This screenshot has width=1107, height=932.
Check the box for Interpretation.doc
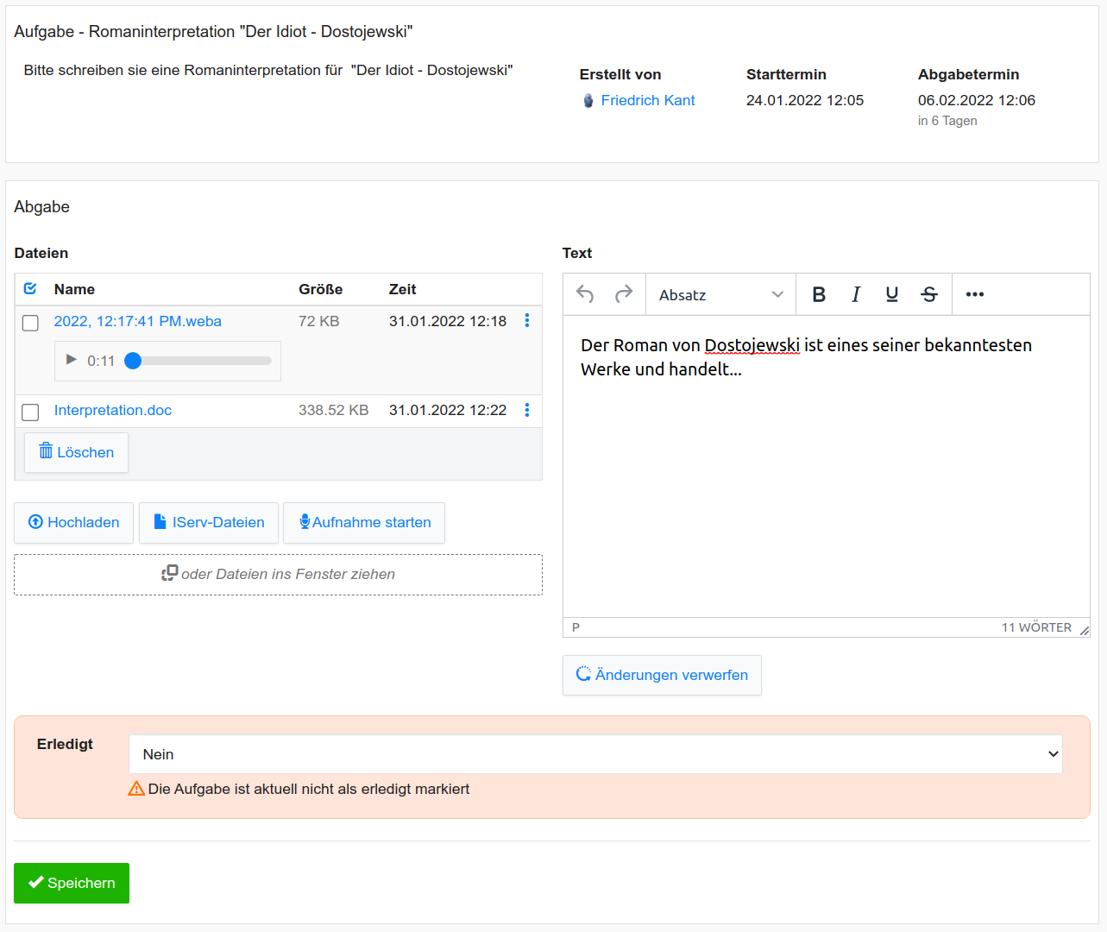(x=30, y=412)
